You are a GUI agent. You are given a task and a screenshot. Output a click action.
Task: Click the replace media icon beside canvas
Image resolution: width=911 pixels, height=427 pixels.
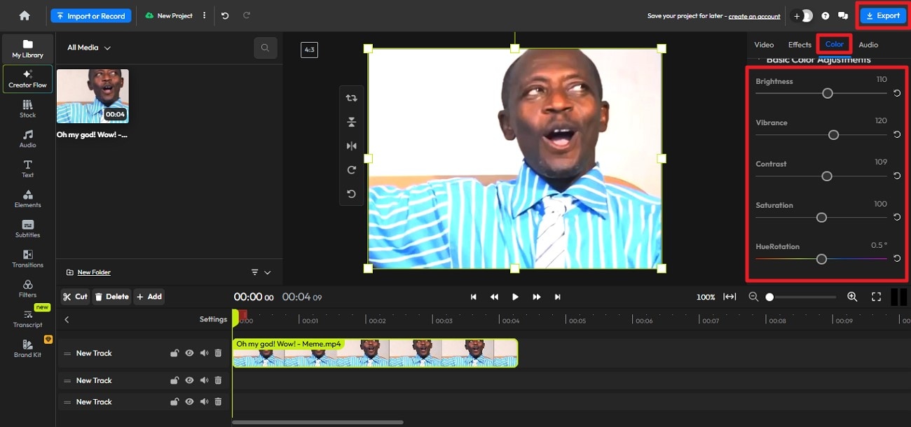pyautogui.click(x=351, y=98)
